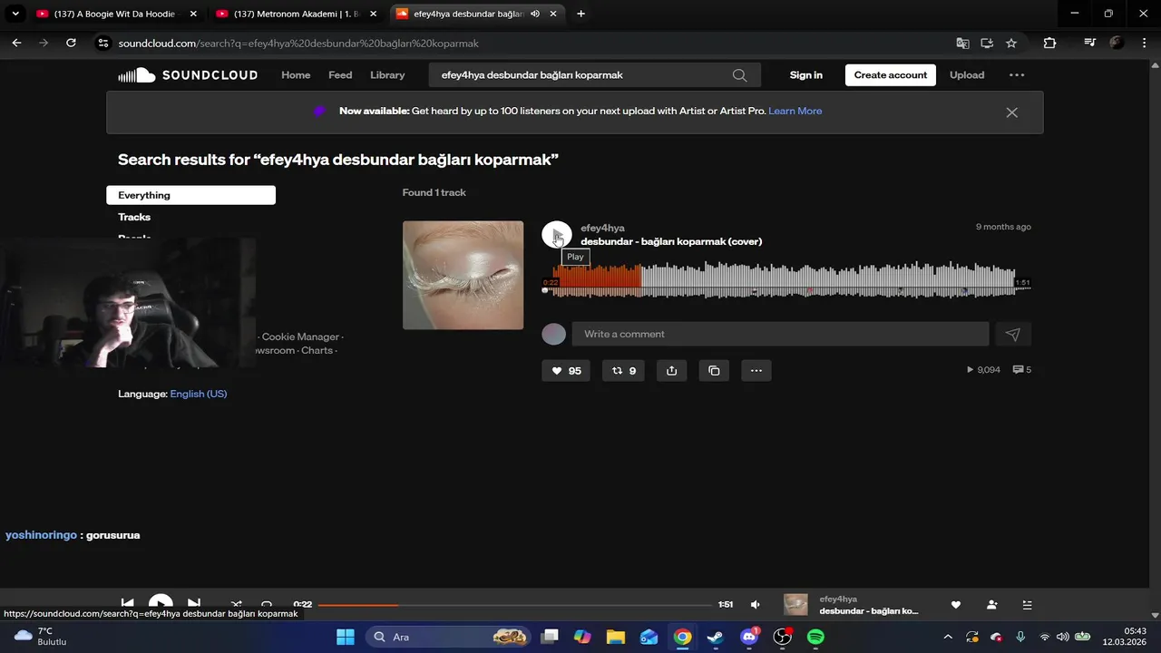Seek on the bottom player progress bar
This screenshot has width=1161, height=653.
click(514, 605)
